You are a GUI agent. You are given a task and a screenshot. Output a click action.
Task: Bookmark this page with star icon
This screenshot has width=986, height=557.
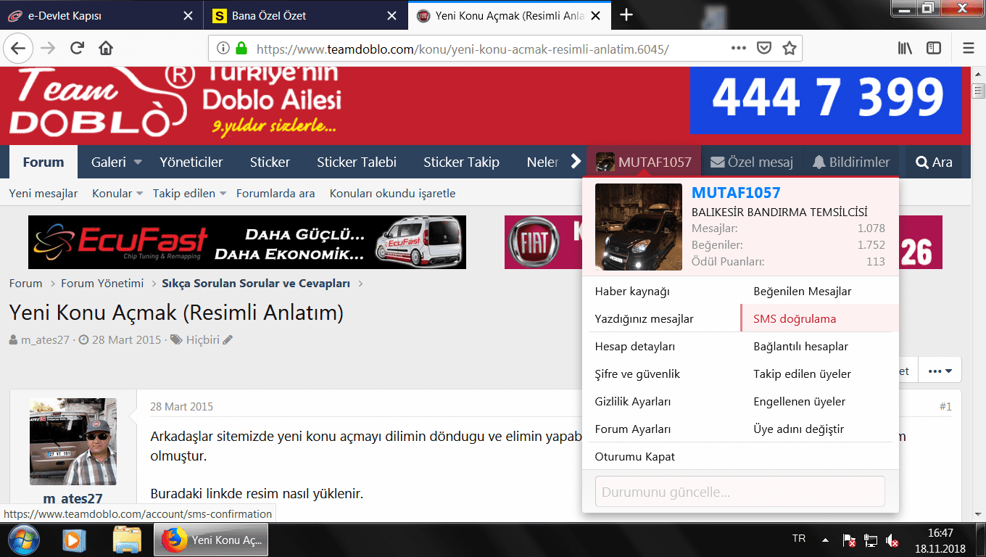pyautogui.click(x=790, y=49)
